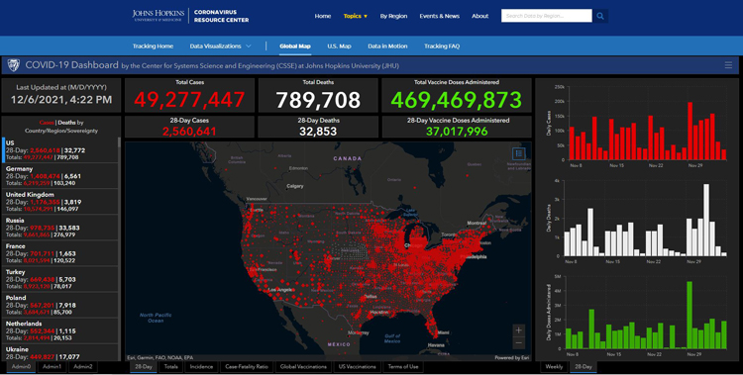
Task: Click the 28-Day Deaths value 32,853
Action: [x=318, y=132]
